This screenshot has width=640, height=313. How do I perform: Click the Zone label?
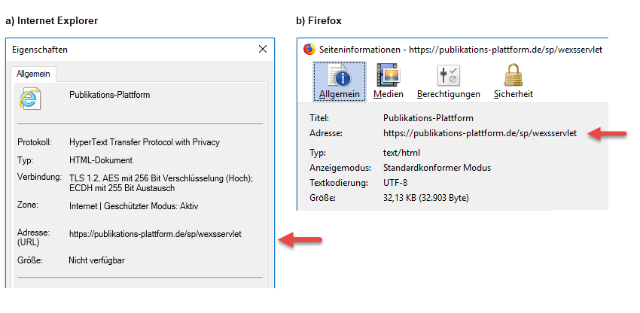(x=28, y=205)
